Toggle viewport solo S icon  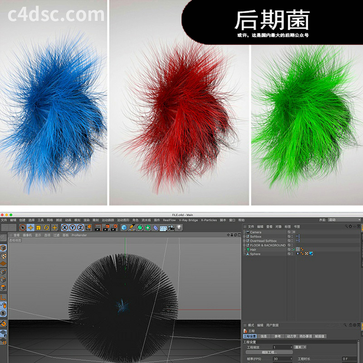click(3, 314)
